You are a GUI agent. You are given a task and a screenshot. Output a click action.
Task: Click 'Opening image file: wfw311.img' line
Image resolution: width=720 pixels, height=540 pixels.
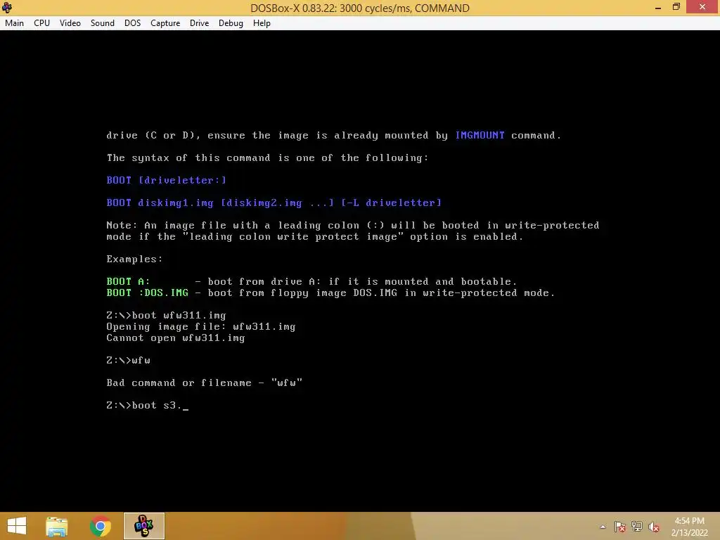tap(201, 327)
